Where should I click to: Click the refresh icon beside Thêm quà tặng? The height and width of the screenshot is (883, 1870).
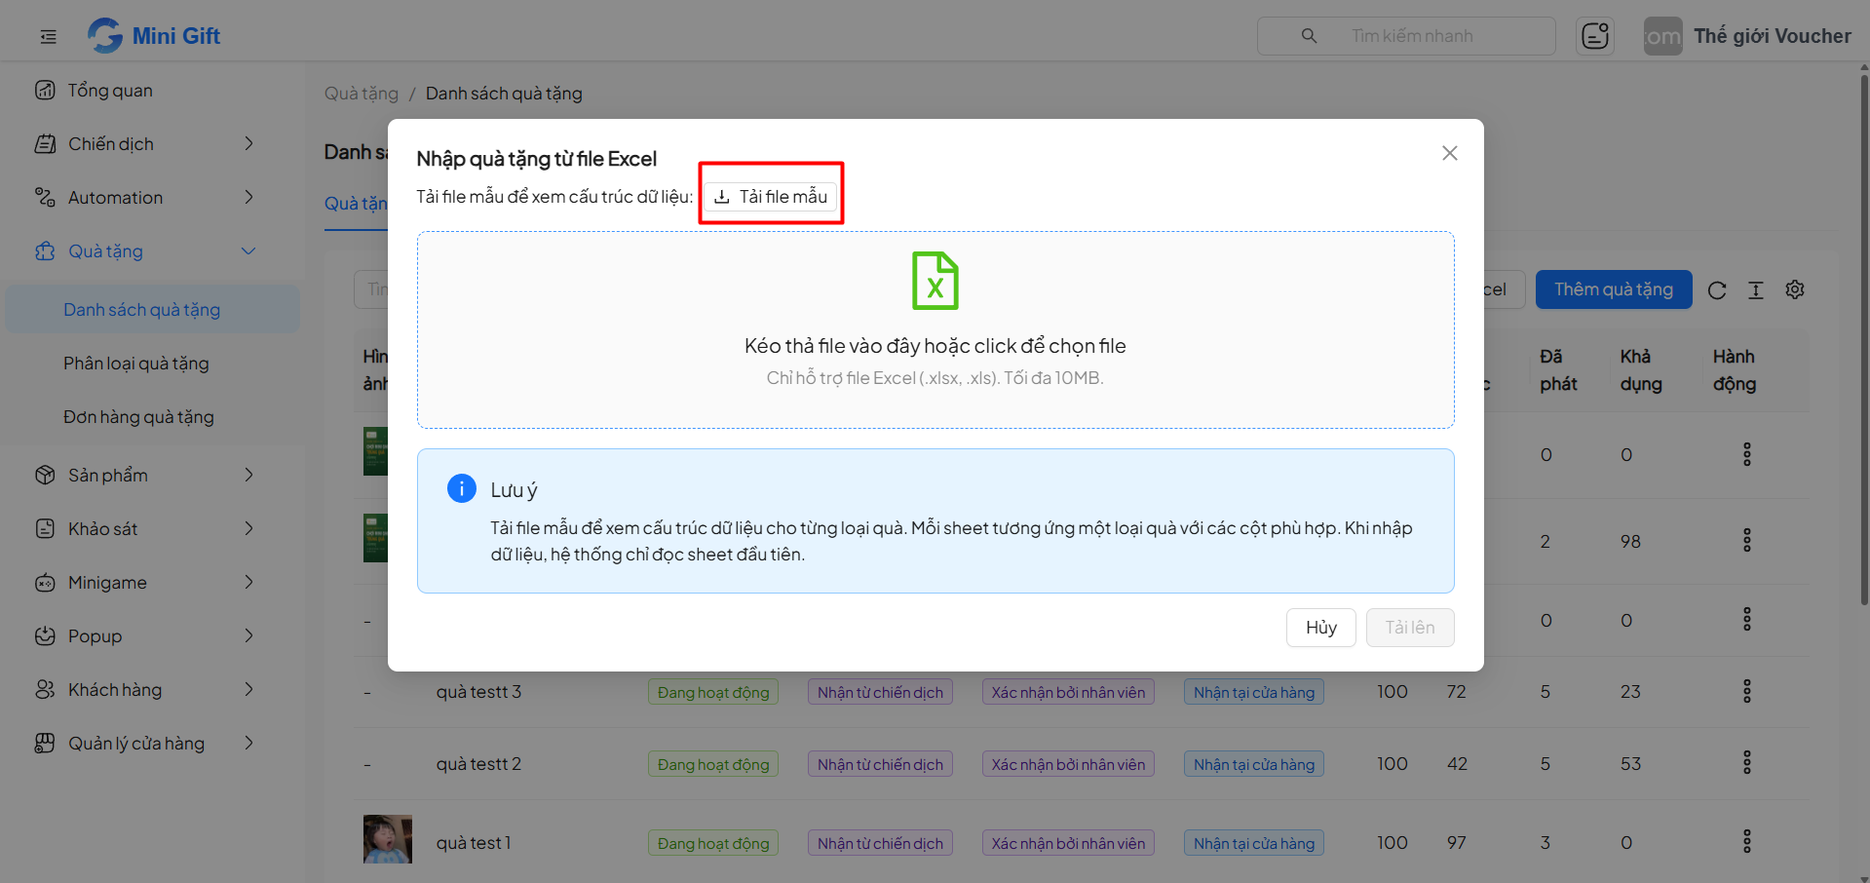pyautogui.click(x=1717, y=290)
